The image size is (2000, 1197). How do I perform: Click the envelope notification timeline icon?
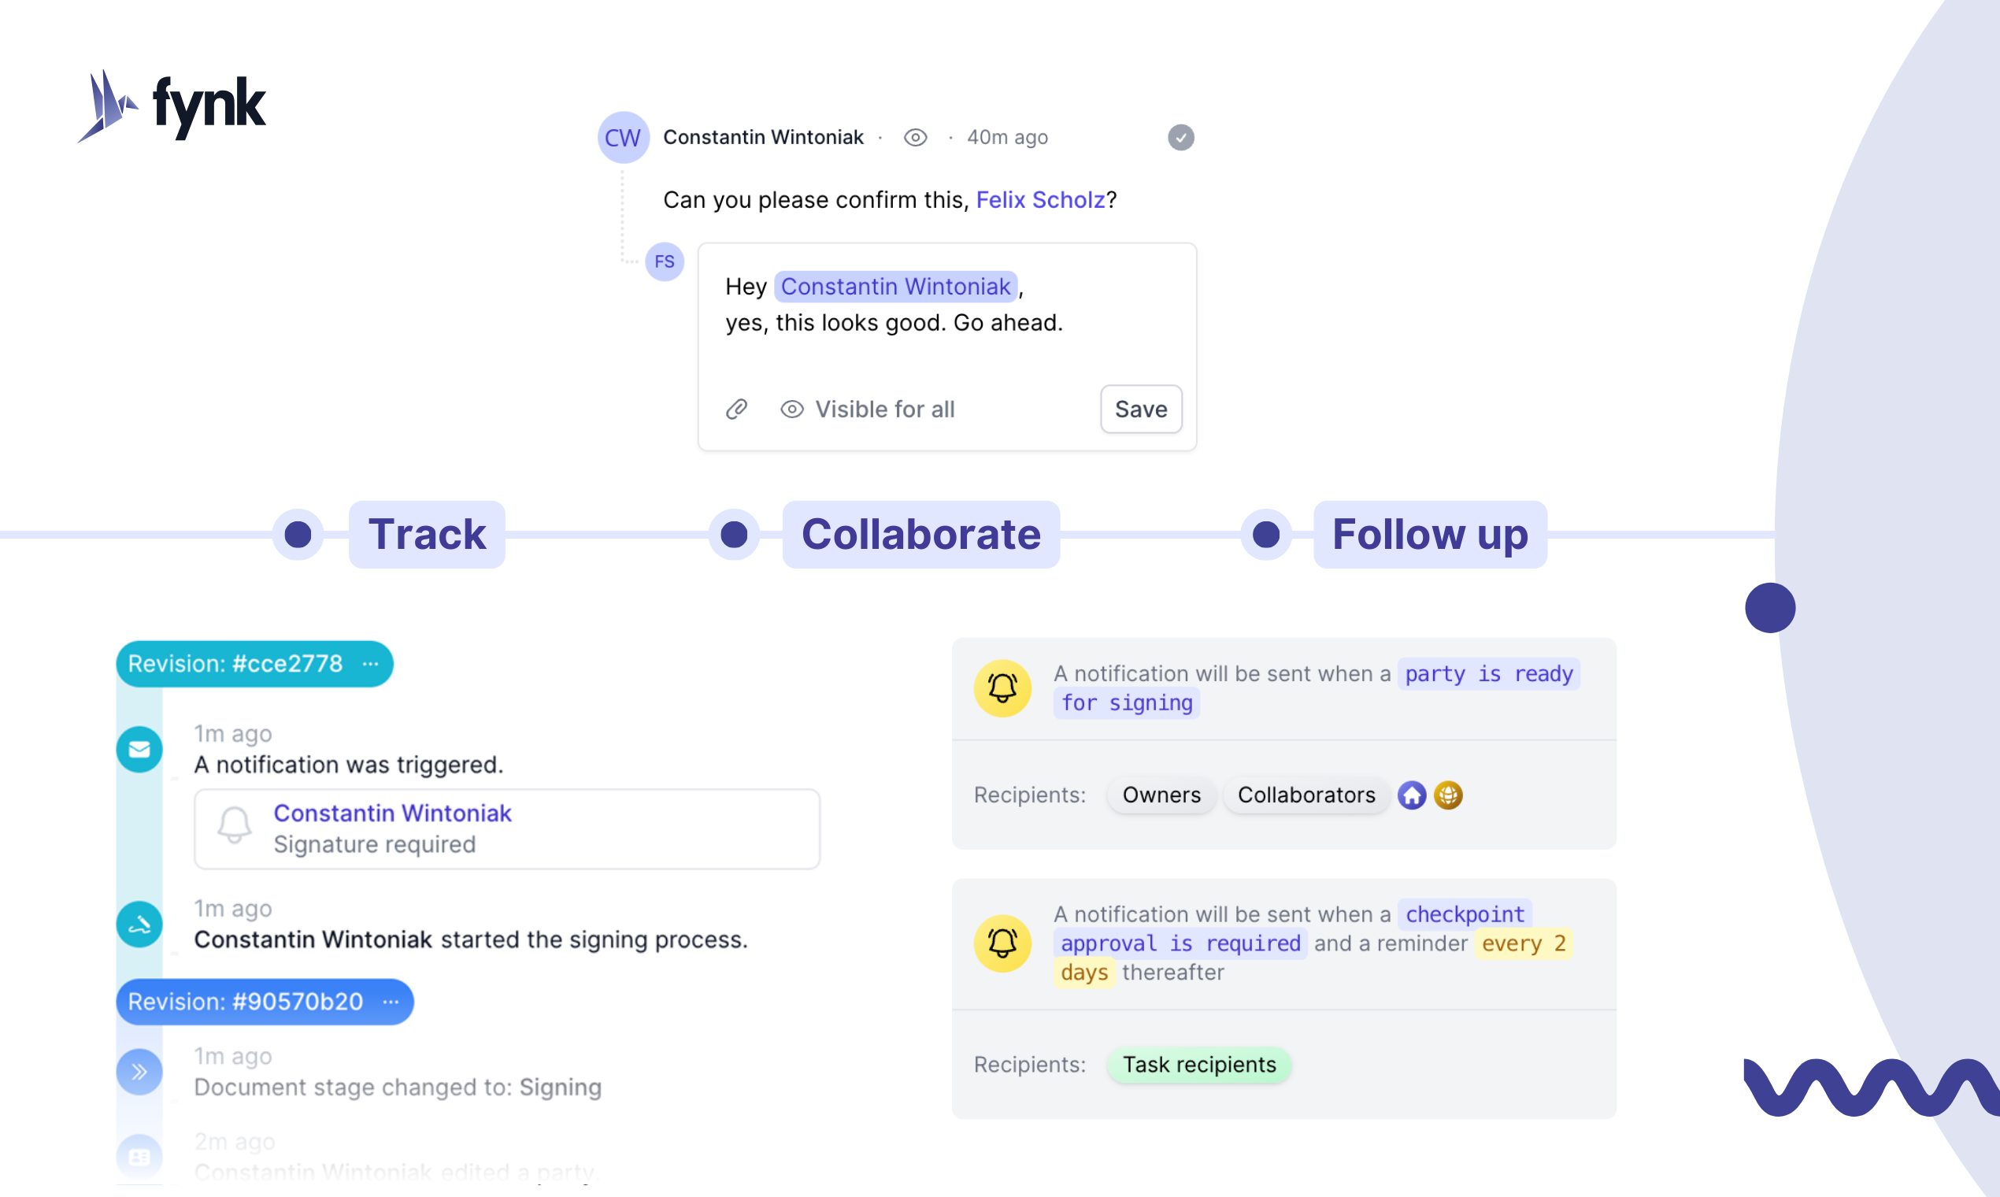click(x=139, y=750)
